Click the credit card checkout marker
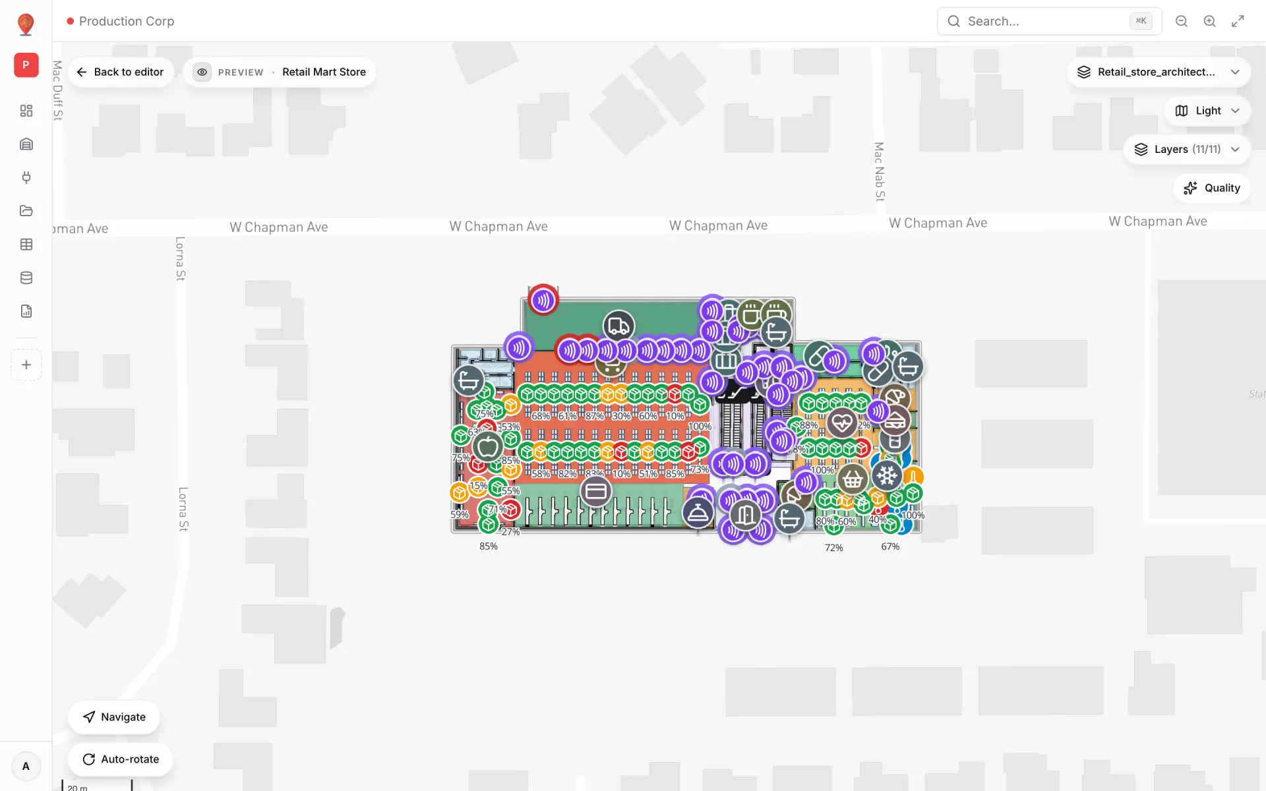Viewport: 1266px width, 791px height. pos(596,492)
